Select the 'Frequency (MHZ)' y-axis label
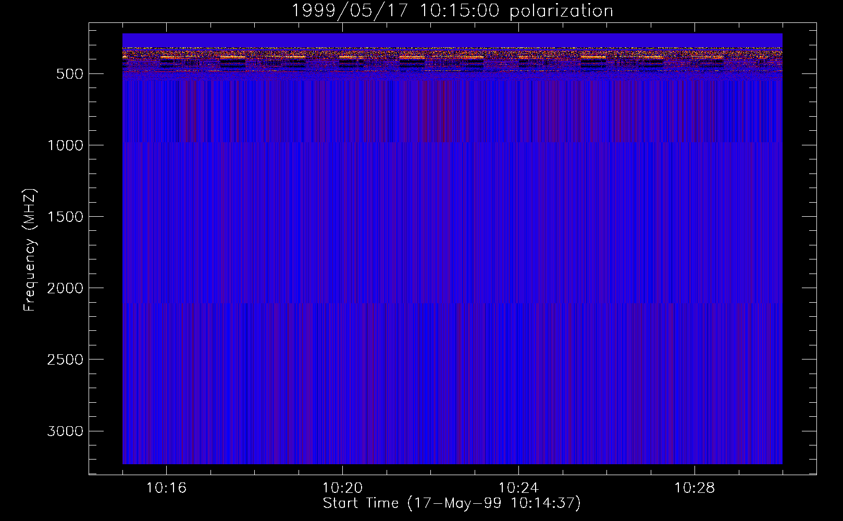Screen dimensions: 843x521 click(x=30, y=250)
